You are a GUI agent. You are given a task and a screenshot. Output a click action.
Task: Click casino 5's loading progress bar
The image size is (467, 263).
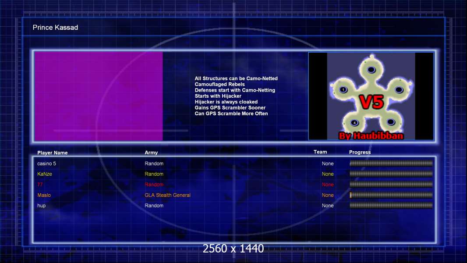tap(391, 163)
